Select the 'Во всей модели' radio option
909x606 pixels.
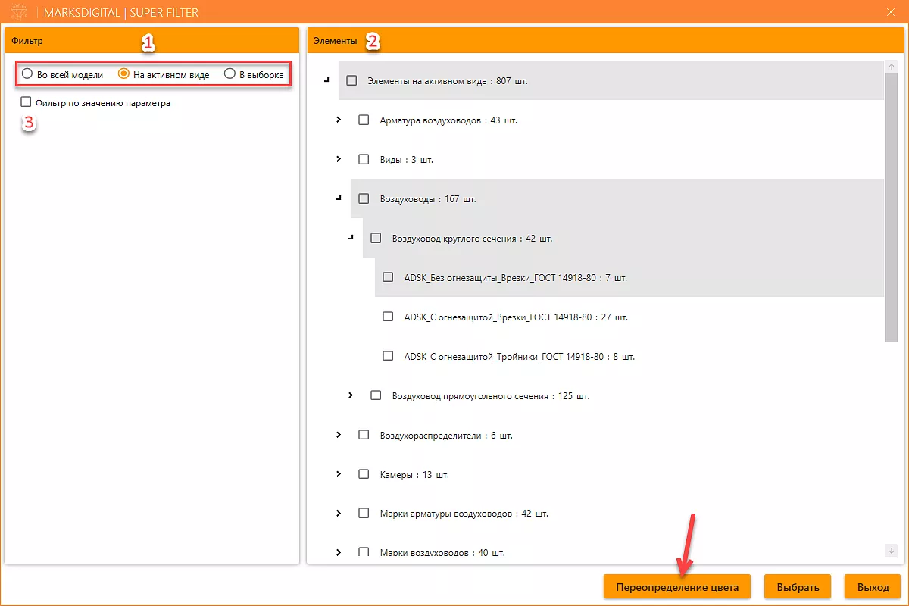click(x=27, y=74)
